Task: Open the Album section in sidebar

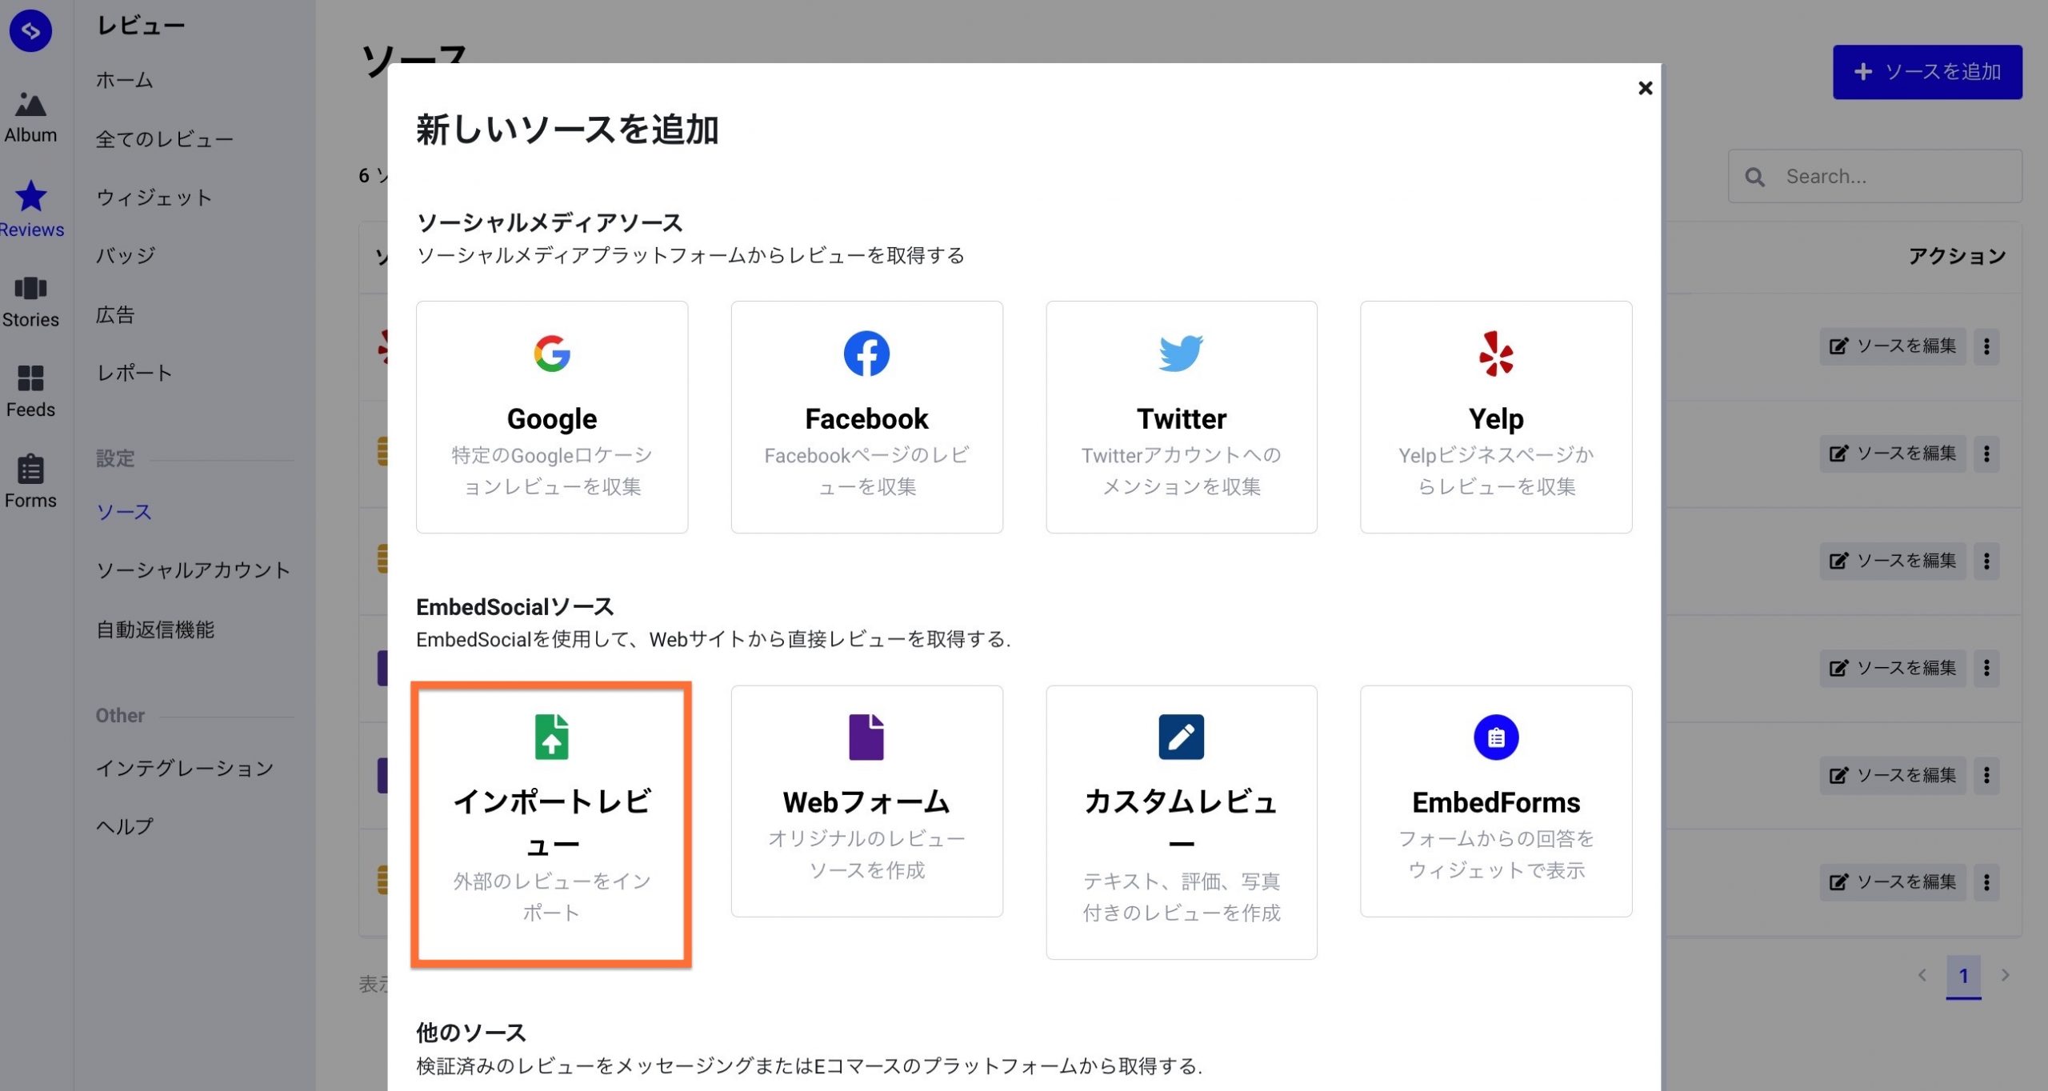Action: [30, 118]
